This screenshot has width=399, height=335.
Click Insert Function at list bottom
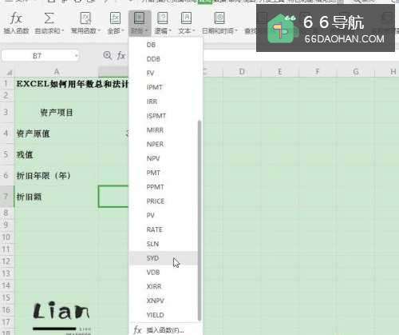[x=165, y=330]
